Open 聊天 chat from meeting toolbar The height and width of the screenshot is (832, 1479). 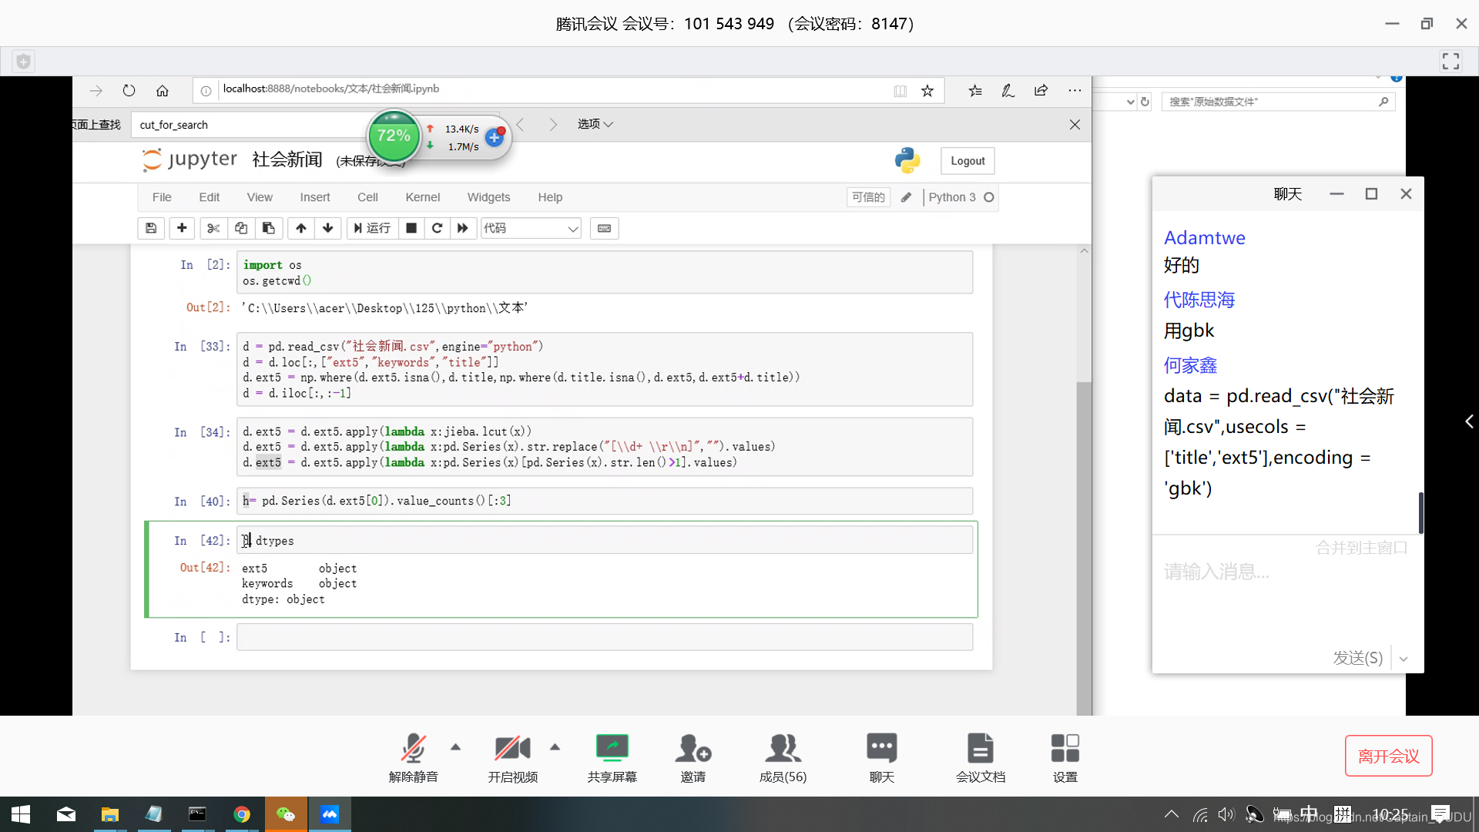point(882,758)
